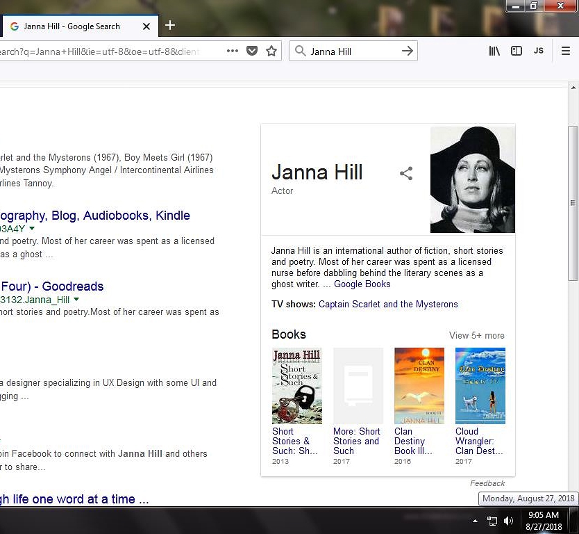Click the Google Books link
Image resolution: width=579 pixels, height=534 pixels.
tap(362, 284)
